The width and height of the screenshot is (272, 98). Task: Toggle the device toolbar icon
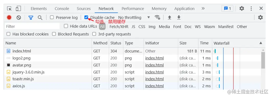tap(18, 8)
